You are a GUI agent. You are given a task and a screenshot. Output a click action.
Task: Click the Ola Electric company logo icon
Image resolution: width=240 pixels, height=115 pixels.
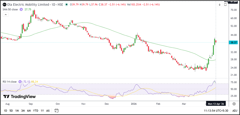coord(4,5)
